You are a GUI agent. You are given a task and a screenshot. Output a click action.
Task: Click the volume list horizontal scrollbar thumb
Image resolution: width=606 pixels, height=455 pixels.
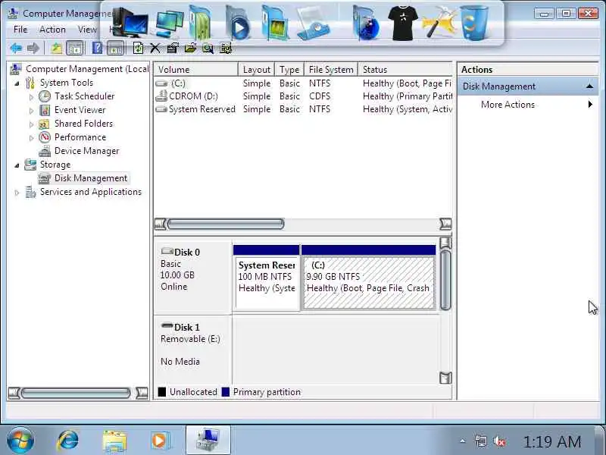[x=226, y=224]
